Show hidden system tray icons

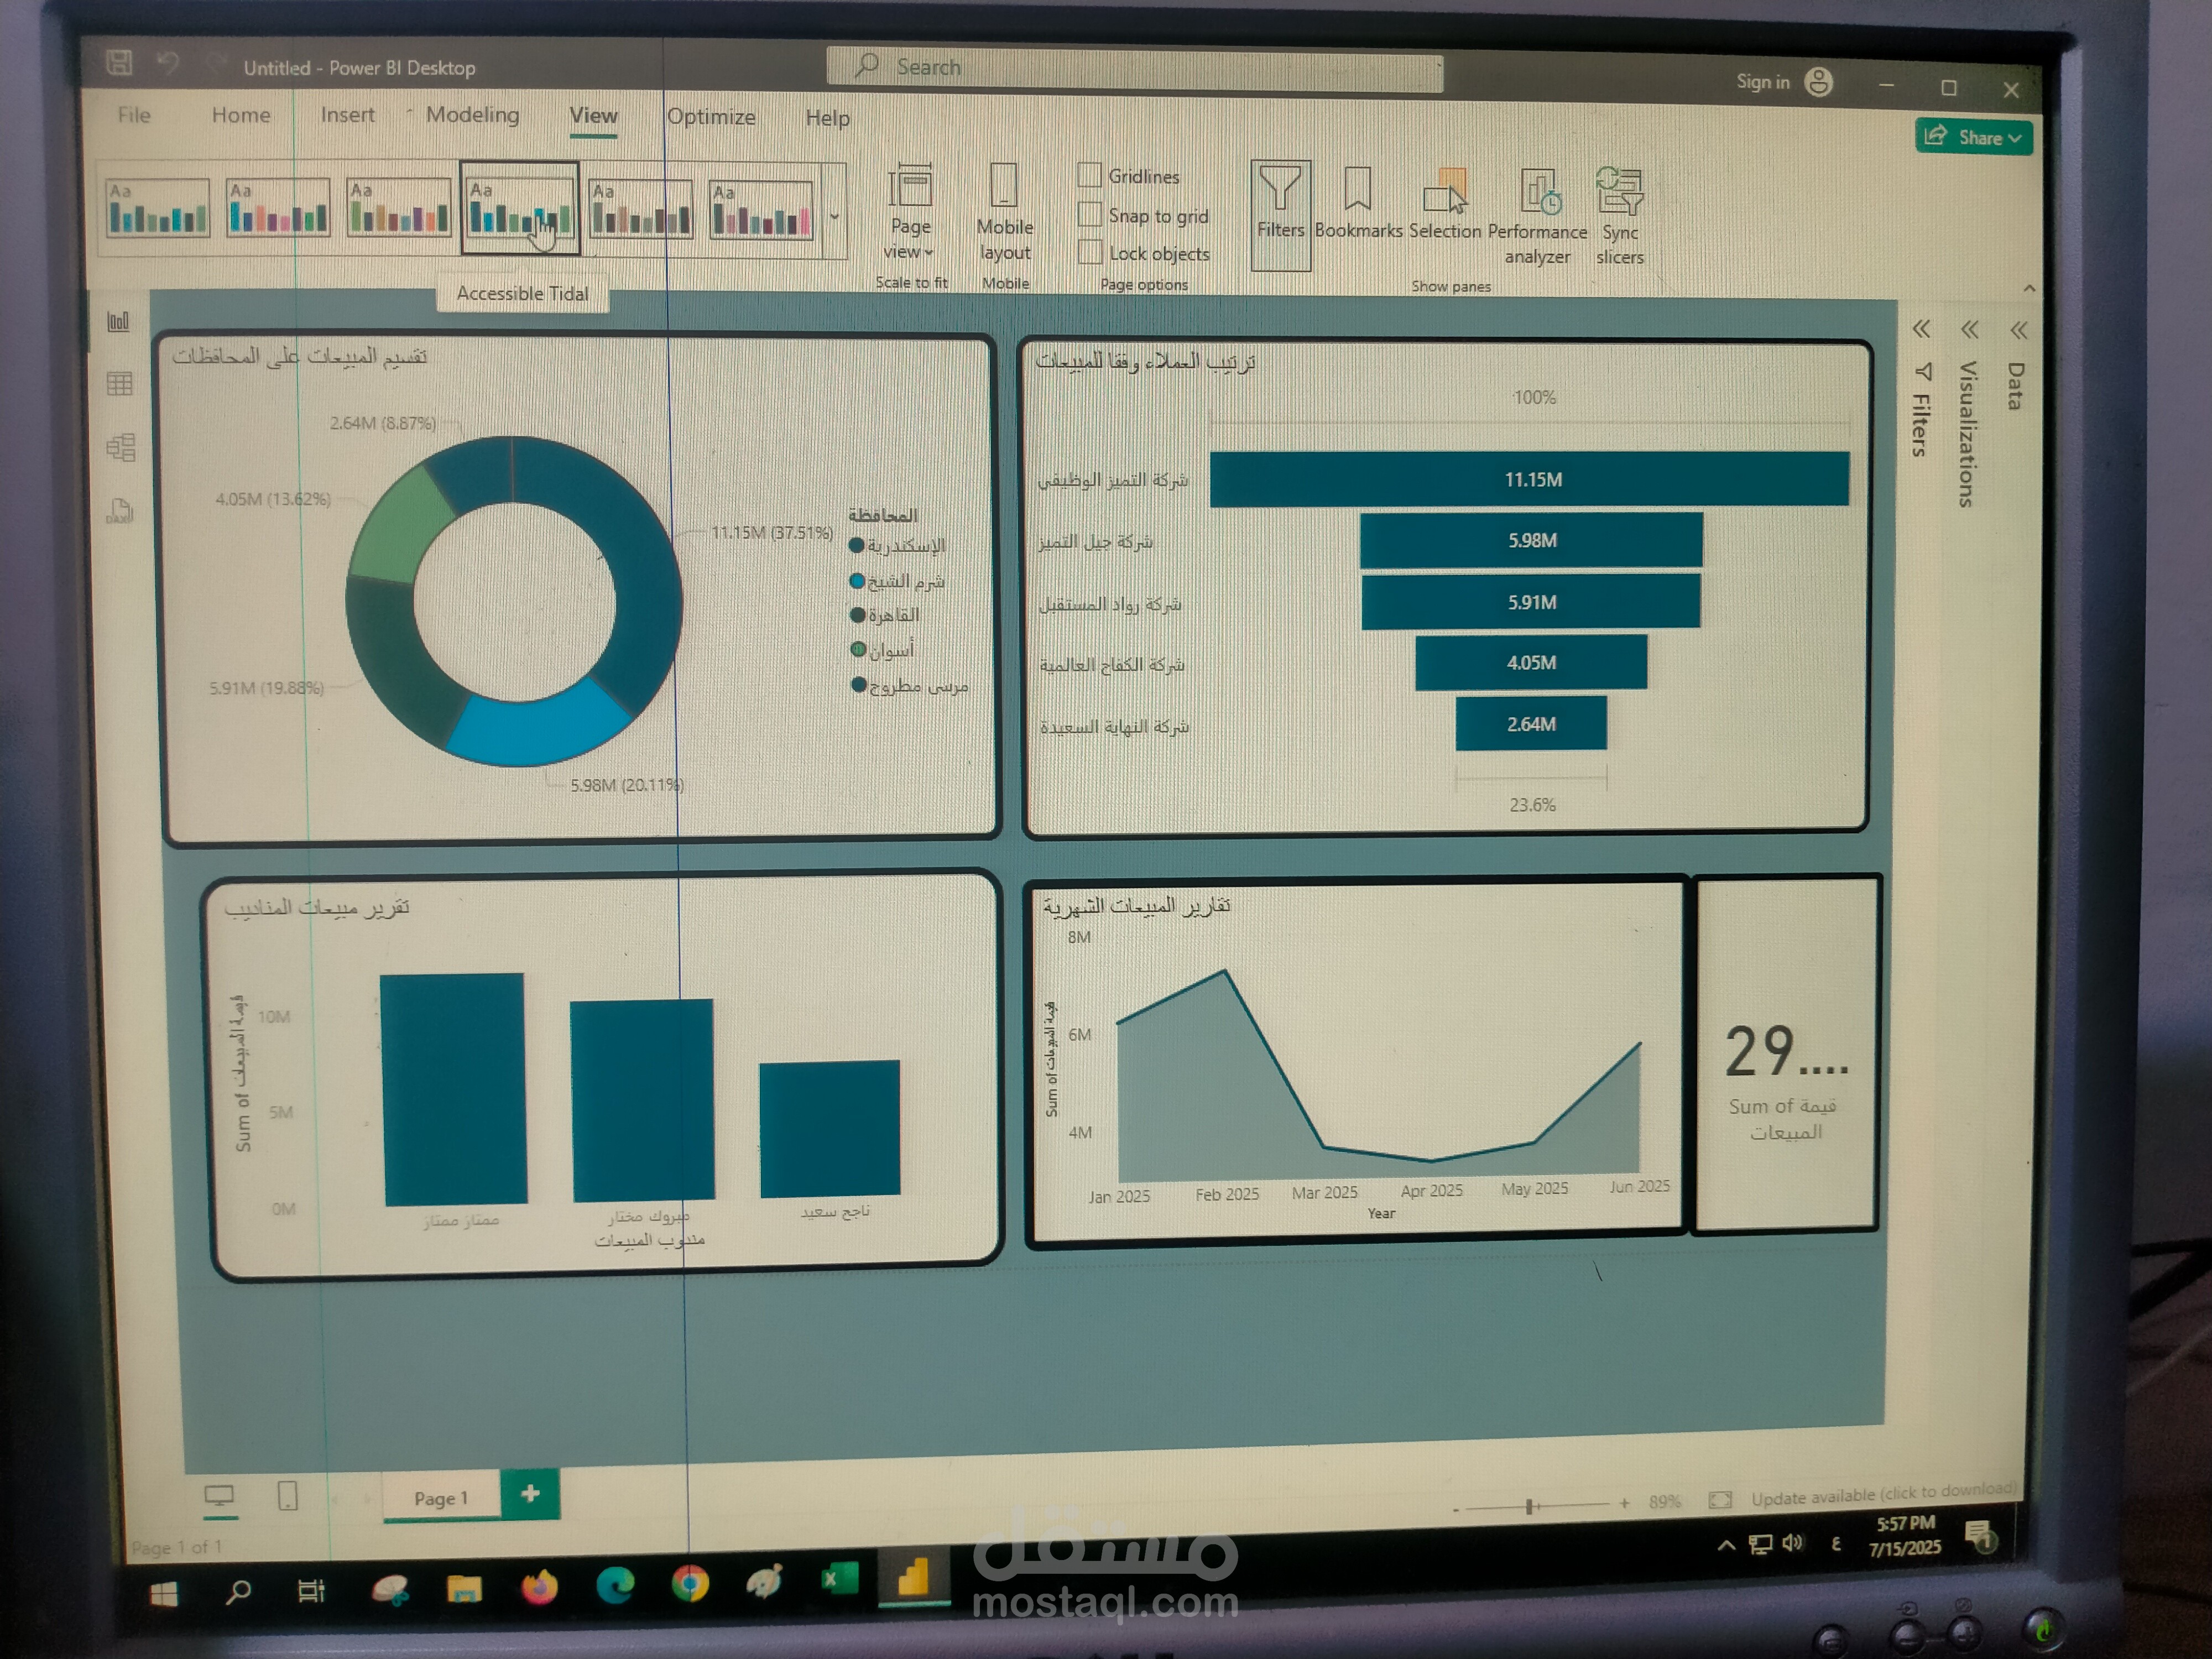1726,1546
